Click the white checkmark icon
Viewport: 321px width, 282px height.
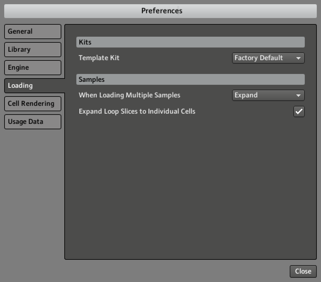(x=299, y=112)
